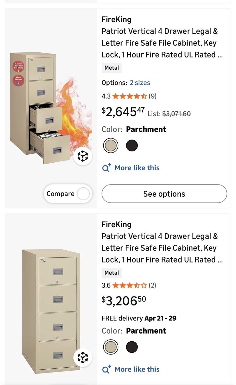Select black color swatch on second listing
This screenshot has width=236, height=385.
[131, 347]
